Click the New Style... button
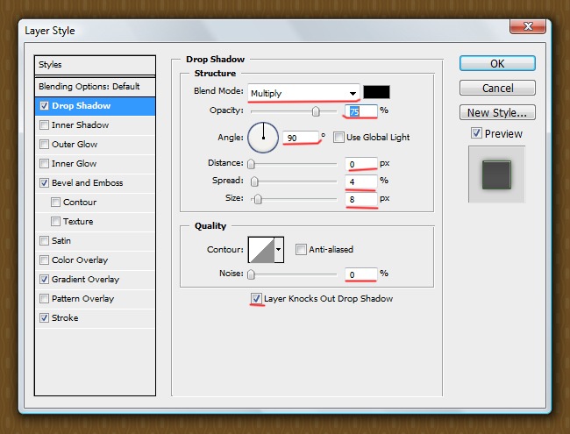 [497, 112]
